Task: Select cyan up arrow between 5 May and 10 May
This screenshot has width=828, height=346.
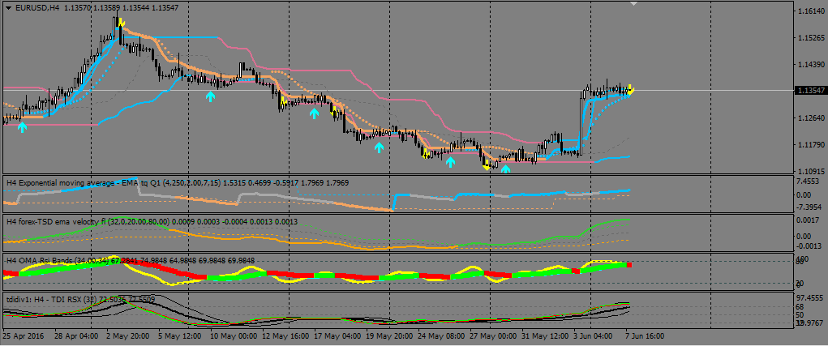Action: (x=211, y=96)
